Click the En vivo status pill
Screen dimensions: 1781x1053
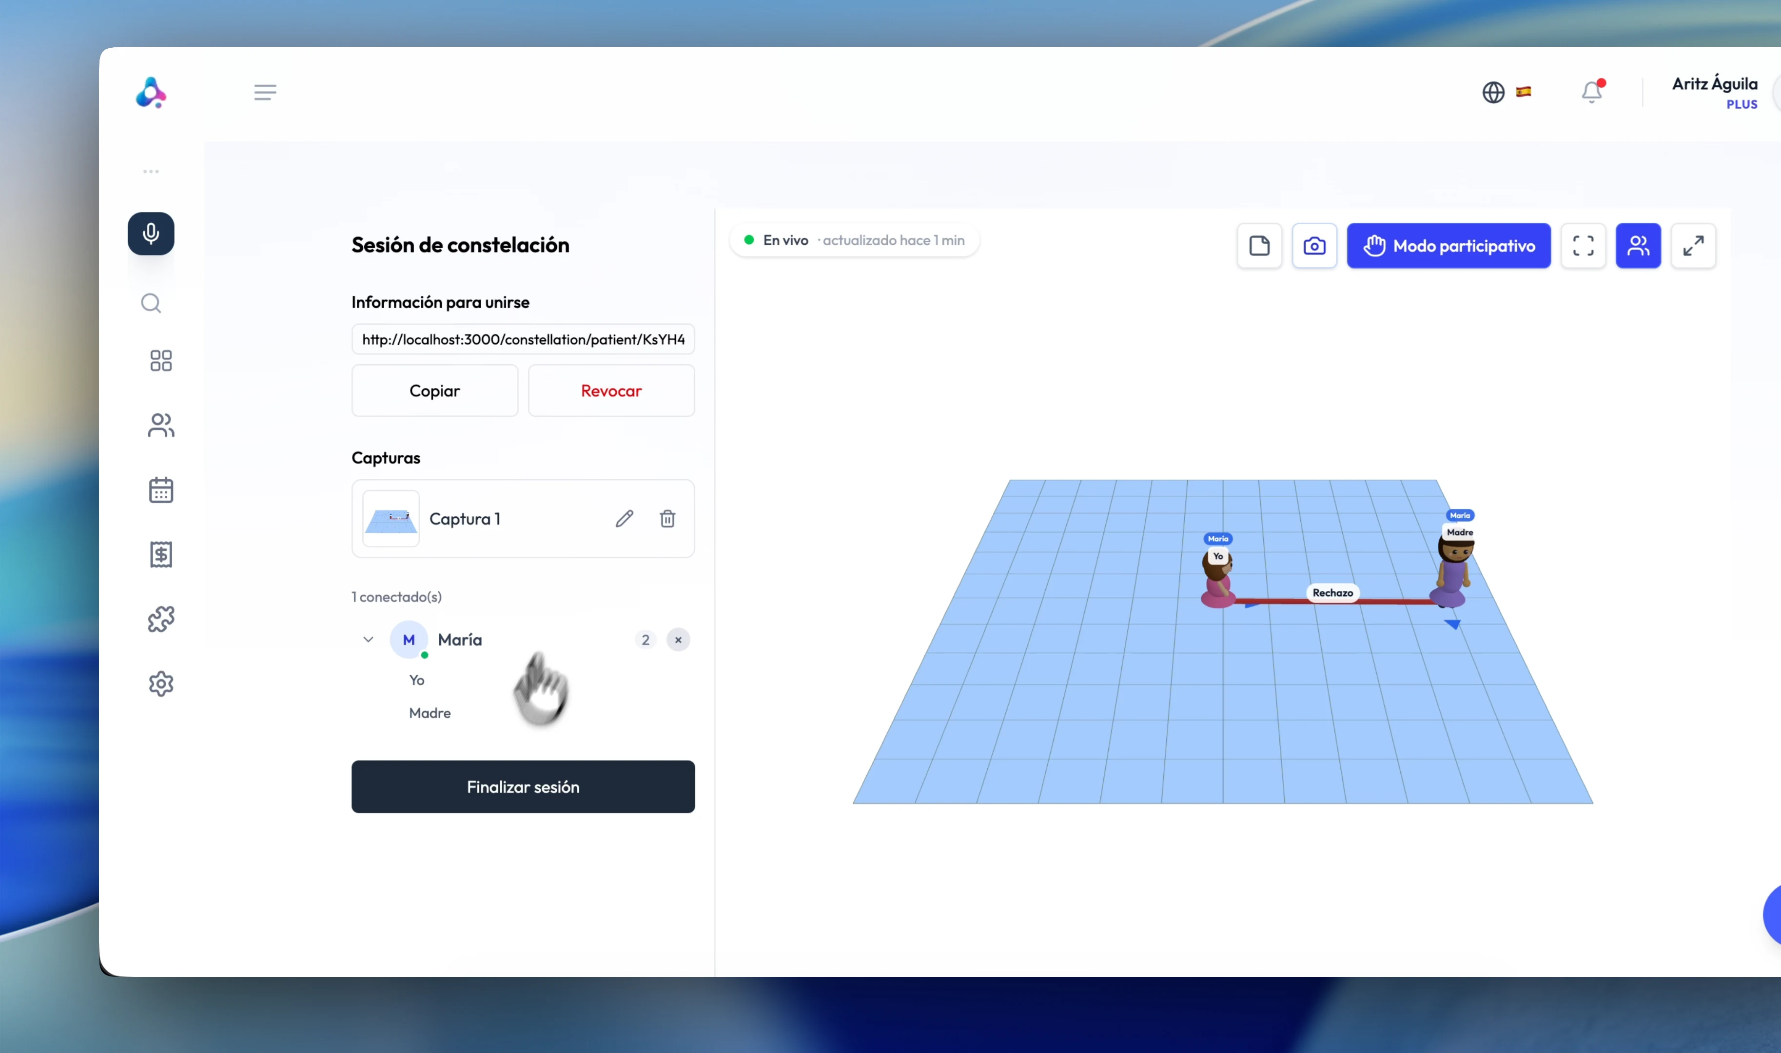click(854, 240)
